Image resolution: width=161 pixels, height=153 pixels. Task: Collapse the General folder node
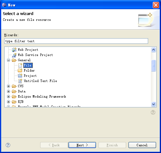point(8,60)
